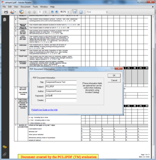Open the Tools menu
This screenshot has height=160, width=156.
pyautogui.click(x=35, y=7)
